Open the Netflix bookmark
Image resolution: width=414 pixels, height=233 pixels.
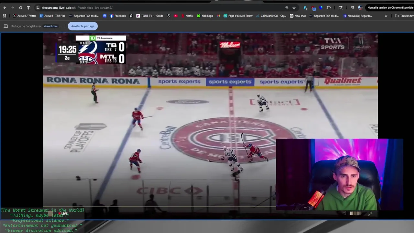(187, 16)
